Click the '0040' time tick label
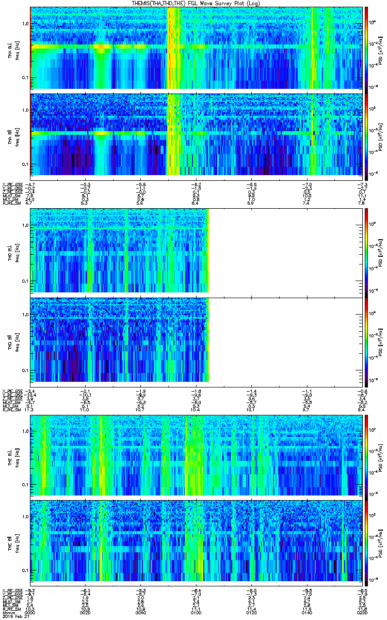This screenshot has height=620, width=387. tap(140, 613)
